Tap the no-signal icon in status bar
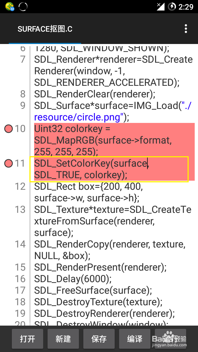This screenshot has height=352, width=198. pos(160,6)
